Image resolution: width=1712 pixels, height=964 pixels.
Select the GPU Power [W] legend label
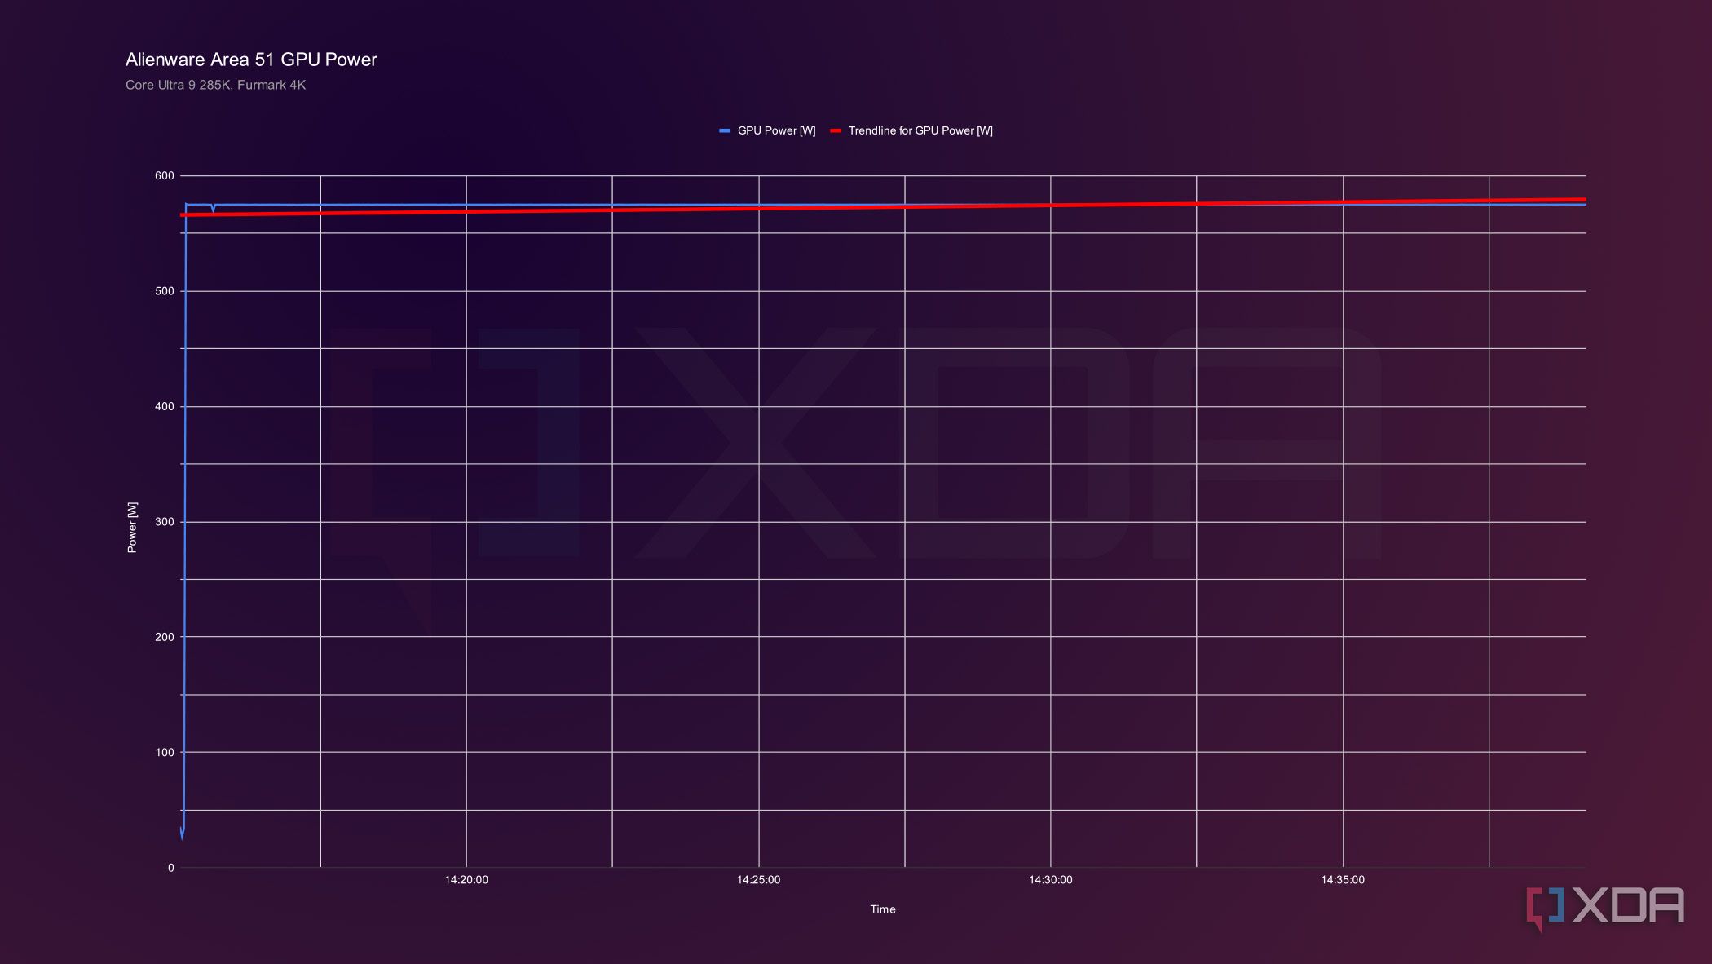pyautogui.click(x=776, y=130)
